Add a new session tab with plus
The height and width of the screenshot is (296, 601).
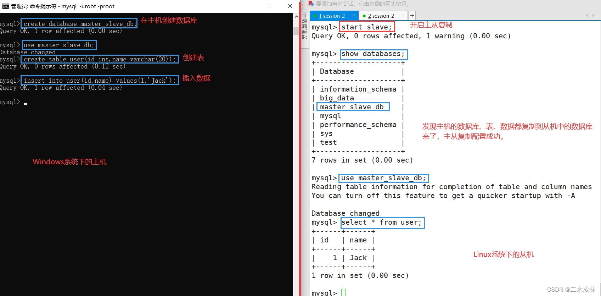(412, 16)
